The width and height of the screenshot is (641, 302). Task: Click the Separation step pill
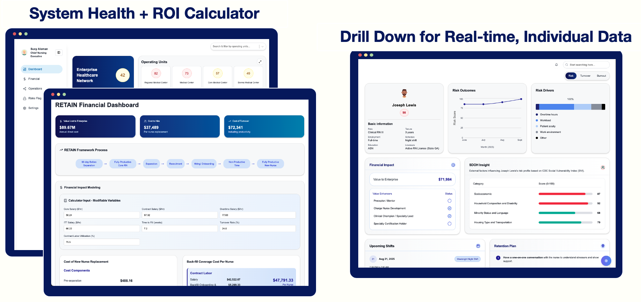point(151,164)
